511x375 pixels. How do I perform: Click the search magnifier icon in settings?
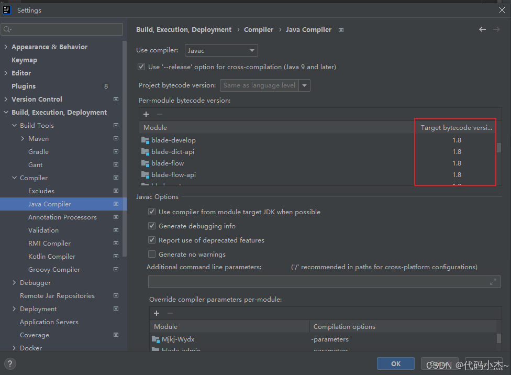coord(7,29)
